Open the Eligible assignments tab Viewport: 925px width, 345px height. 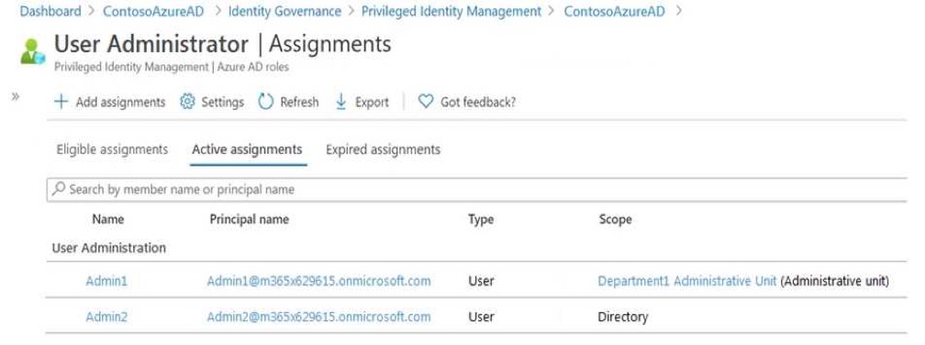point(112,149)
